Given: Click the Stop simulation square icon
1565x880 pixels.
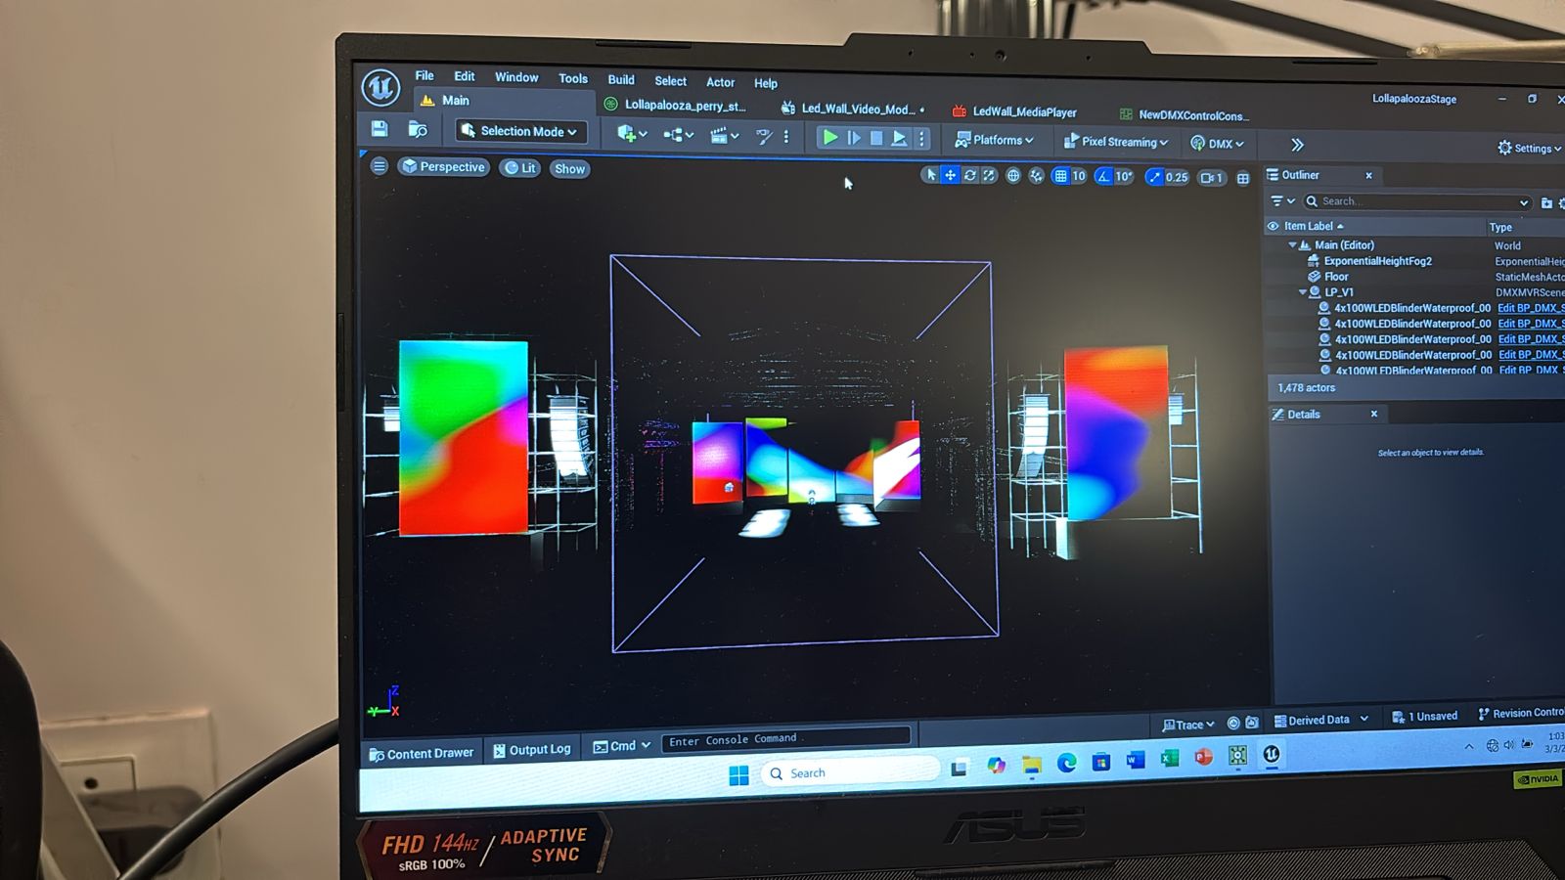Looking at the screenshot, I should (876, 139).
